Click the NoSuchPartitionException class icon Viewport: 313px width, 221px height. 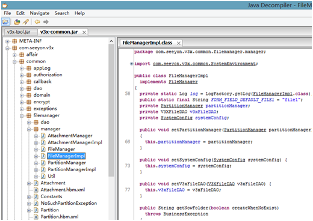pos(36,204)
